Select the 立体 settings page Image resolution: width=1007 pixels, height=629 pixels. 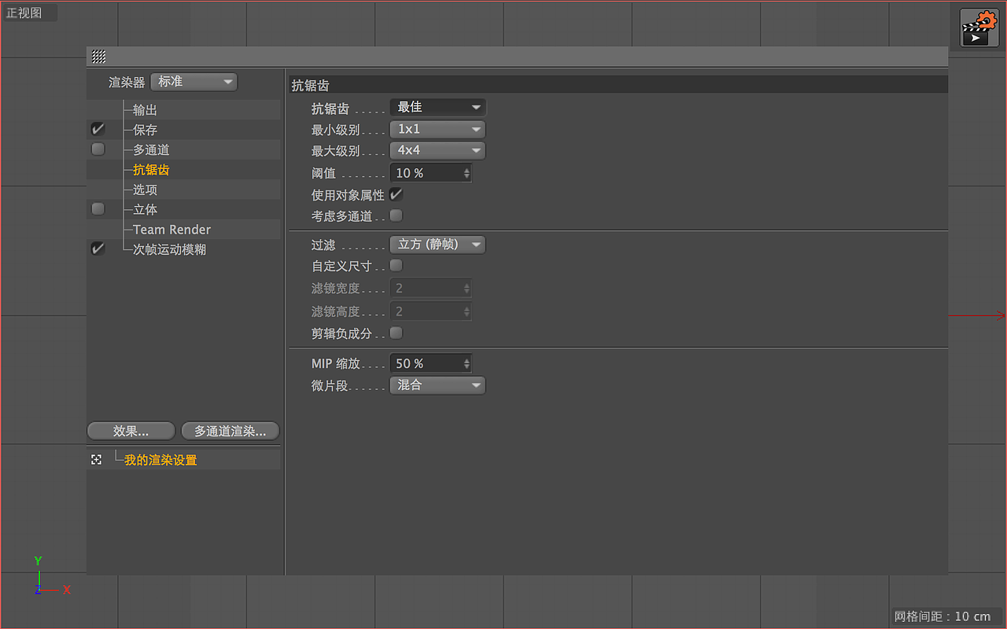pyautogui.click(x=145, y=209)
